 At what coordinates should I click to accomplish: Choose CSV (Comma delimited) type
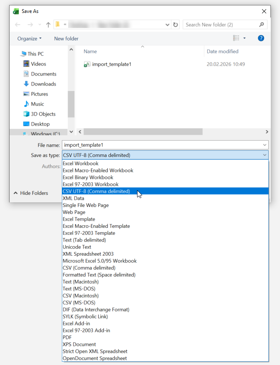pyautogui.click(x=165, y=268)
